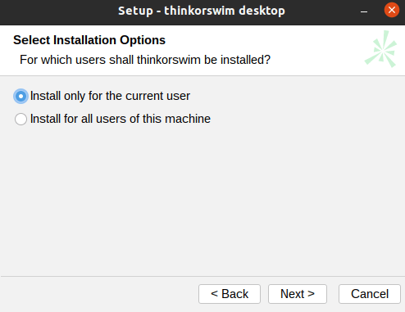Cancel the thinkorswim setup
The width and height of the screenshot is (405, 312).
tap(370, 294)
